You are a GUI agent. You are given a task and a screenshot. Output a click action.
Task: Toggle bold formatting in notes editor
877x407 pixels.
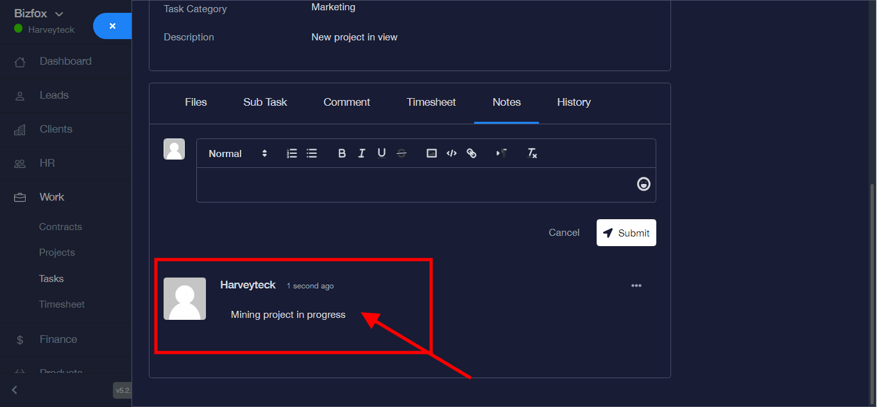click(342, 153)
